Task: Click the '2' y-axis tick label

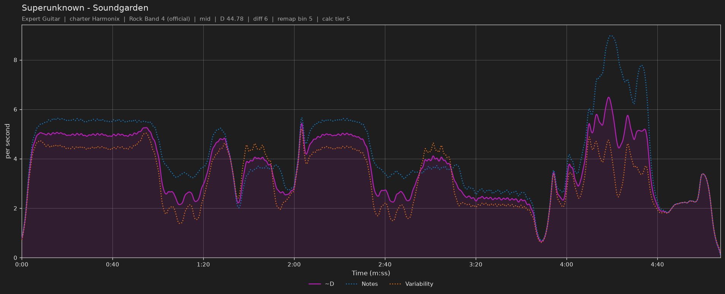Action: [16, 208]
